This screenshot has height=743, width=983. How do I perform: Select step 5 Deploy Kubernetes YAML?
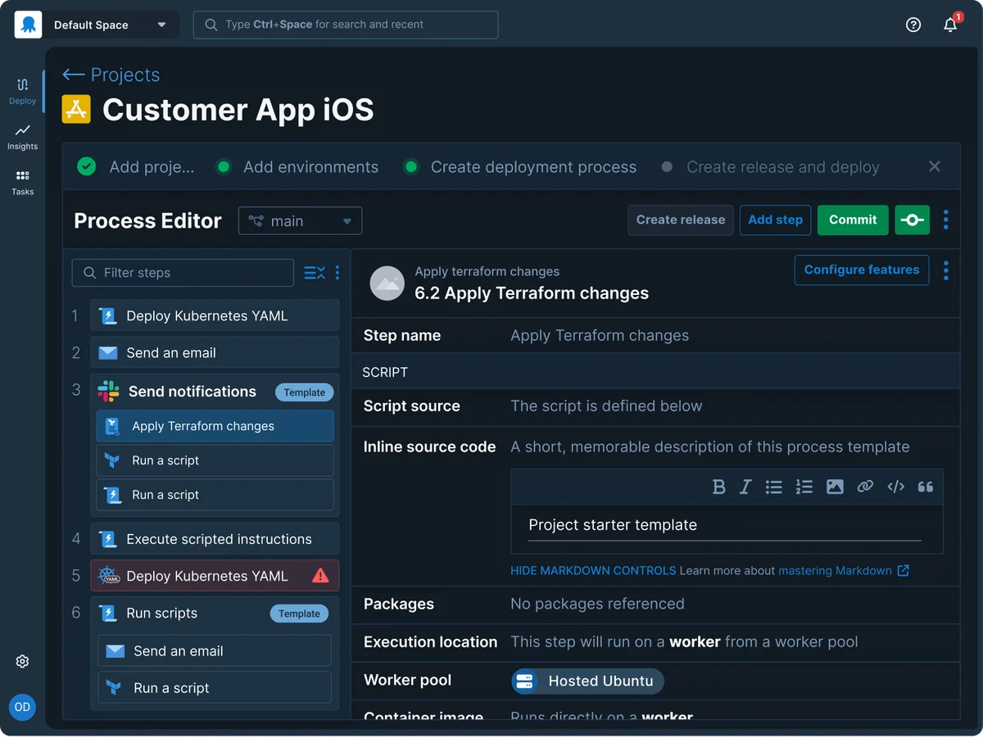[215, 576]
